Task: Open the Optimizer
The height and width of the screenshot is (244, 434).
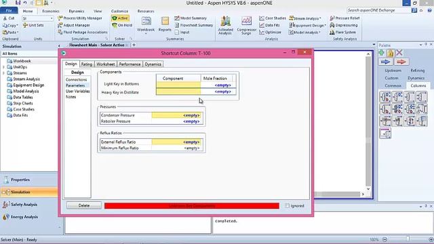Action: coord(270,32)
